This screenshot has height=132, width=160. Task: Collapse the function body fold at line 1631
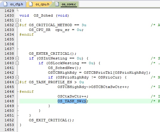[17, 20]
